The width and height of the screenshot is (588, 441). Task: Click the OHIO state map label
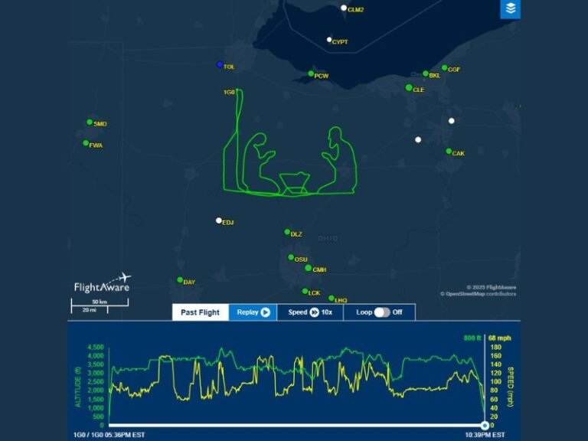[x=328, y=239]
